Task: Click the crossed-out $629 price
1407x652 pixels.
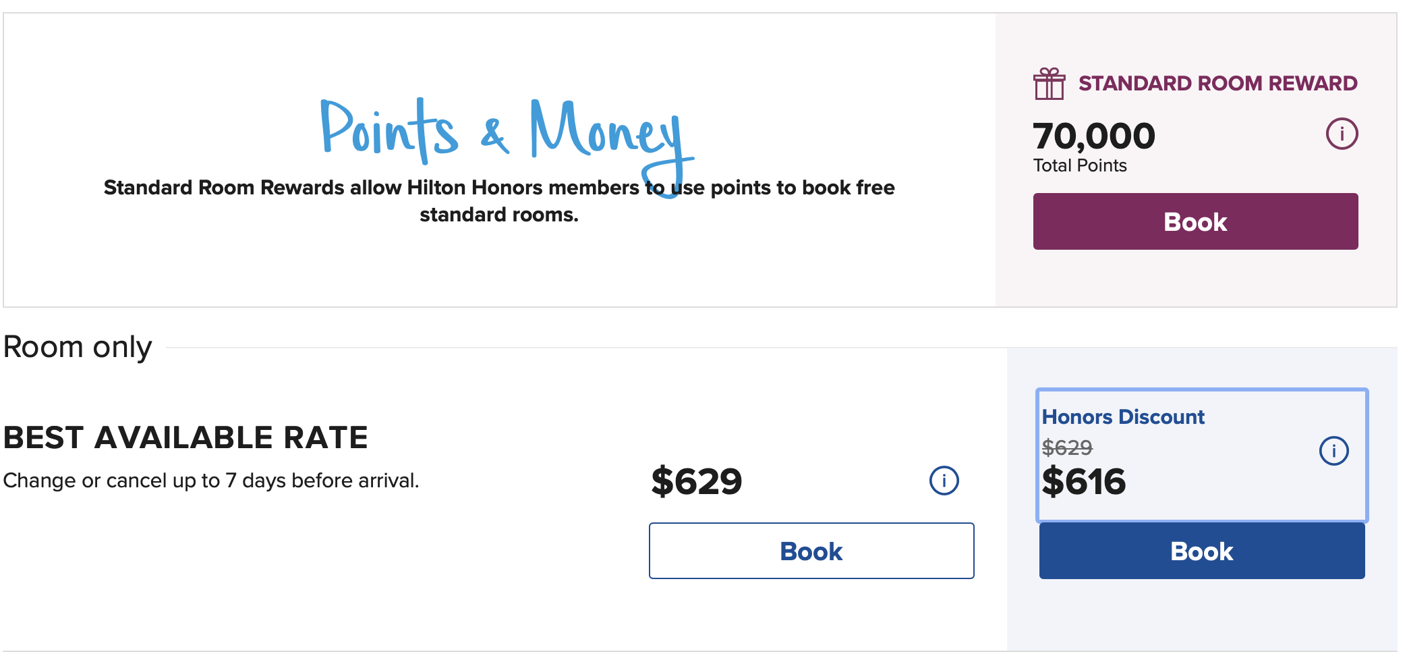Action: [1066, 447]
